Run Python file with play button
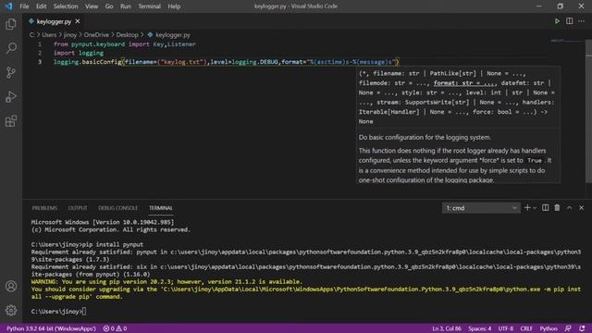Screen dimensions: 592x333 (x=557, y=21)
